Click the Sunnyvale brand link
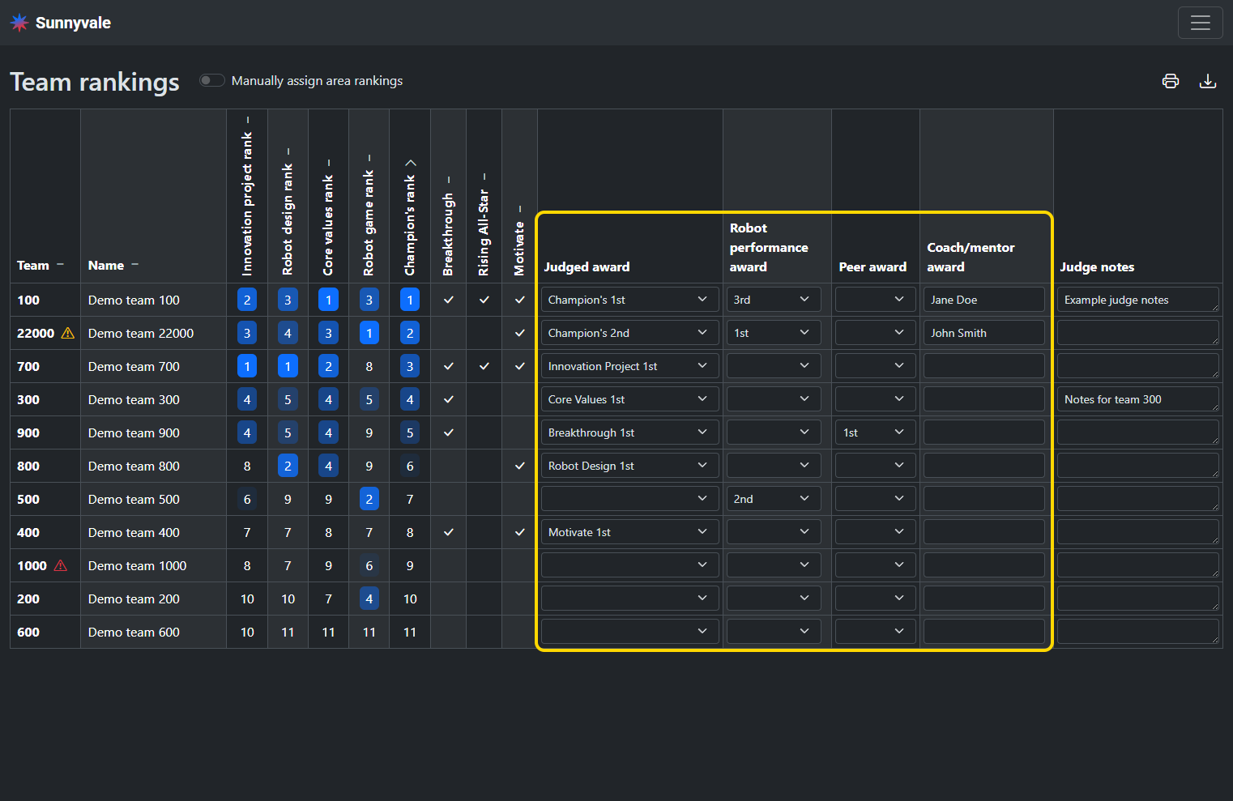The width and height of the screenshot is (1233, 801). (x=73, y=23)
